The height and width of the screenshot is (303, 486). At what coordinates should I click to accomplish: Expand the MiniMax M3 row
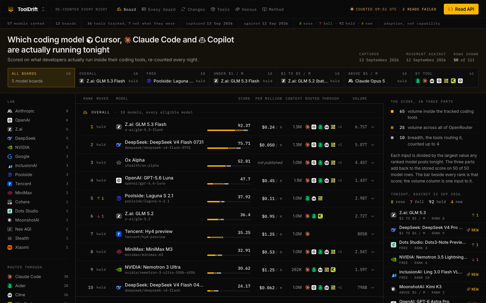click(x=373, y=252)
